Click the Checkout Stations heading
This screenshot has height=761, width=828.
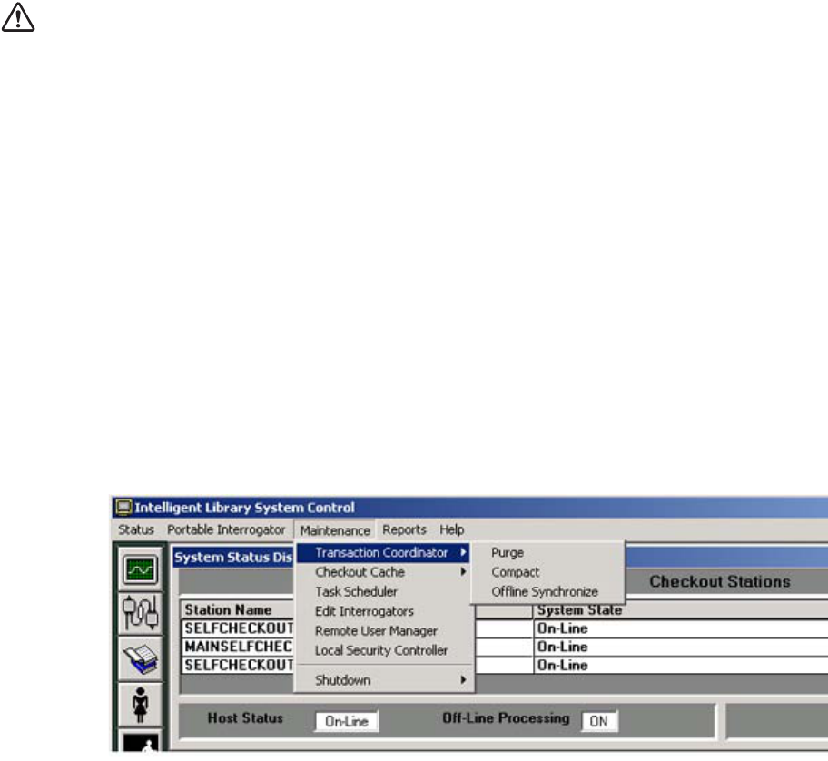[720, 581]
